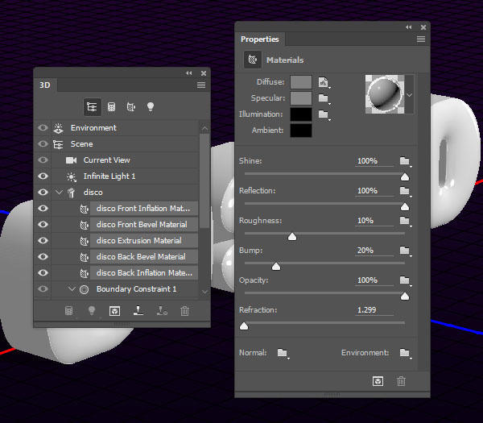Collapse the disco mesh group
The width and height of the screenshot is (483, 423).
click(59, 193)
